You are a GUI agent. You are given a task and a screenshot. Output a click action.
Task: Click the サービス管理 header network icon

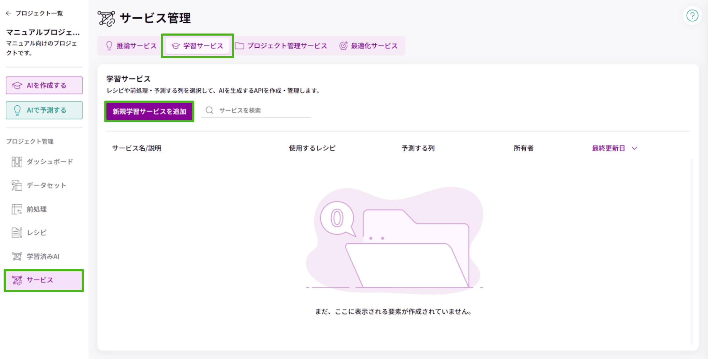click(107, 18)
